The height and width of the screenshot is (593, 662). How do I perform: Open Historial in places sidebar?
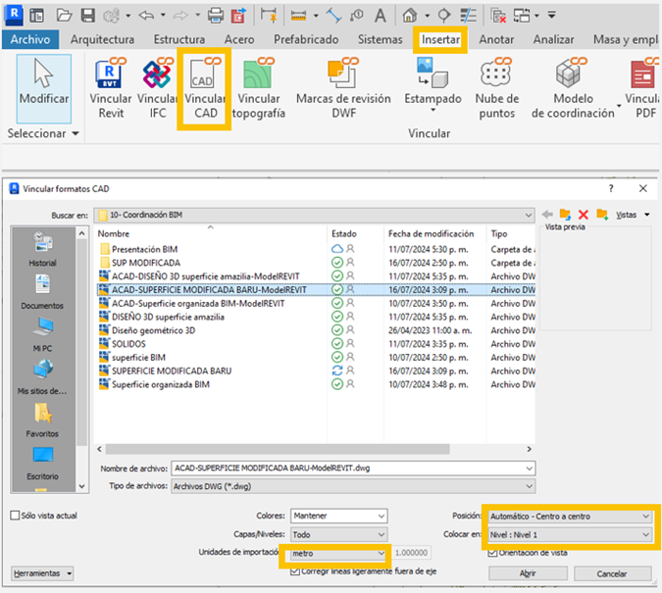pos(42,249)
